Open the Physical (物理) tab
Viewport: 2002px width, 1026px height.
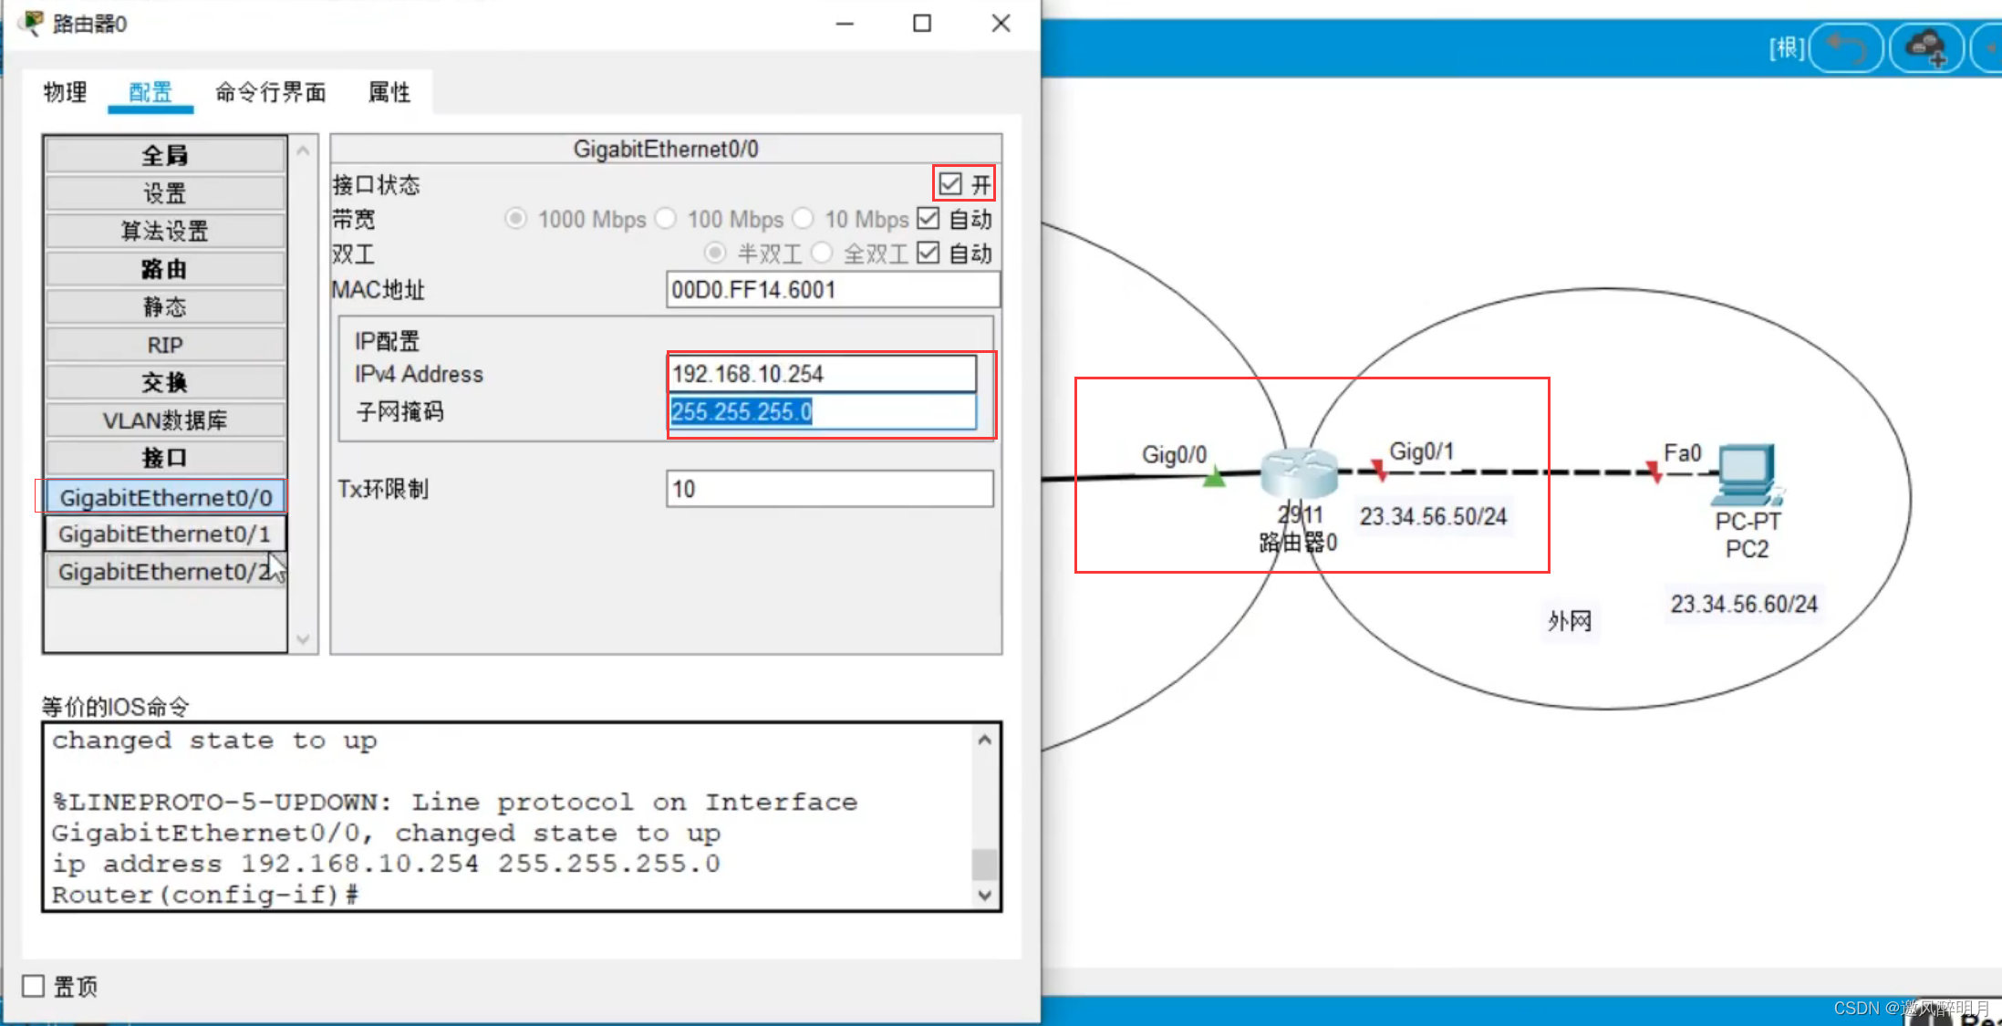pyautogui.click(x=65, y=92)
